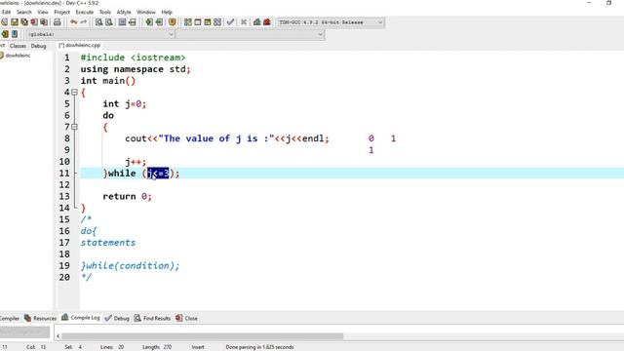Click the Save All toolbar icon

click(x=24, y=22)
